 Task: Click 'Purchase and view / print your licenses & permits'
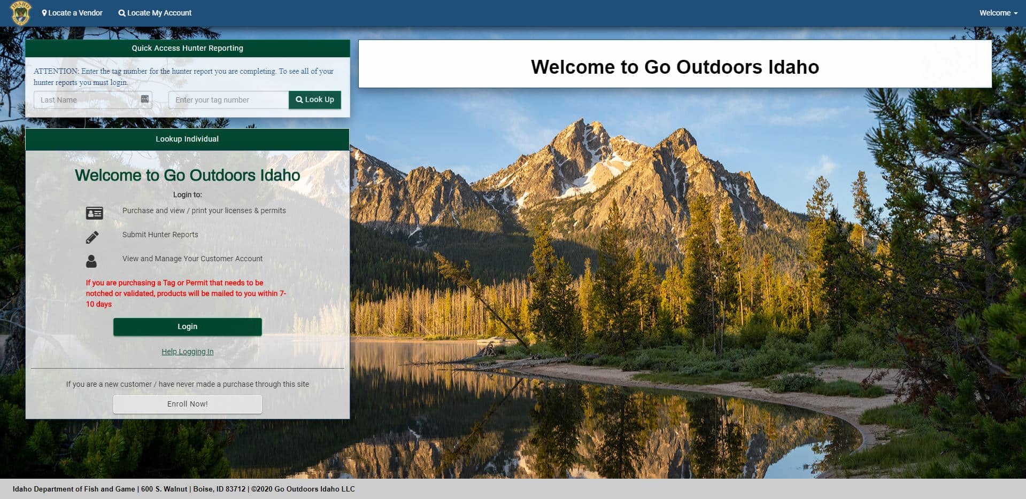[x=204, y=210]
